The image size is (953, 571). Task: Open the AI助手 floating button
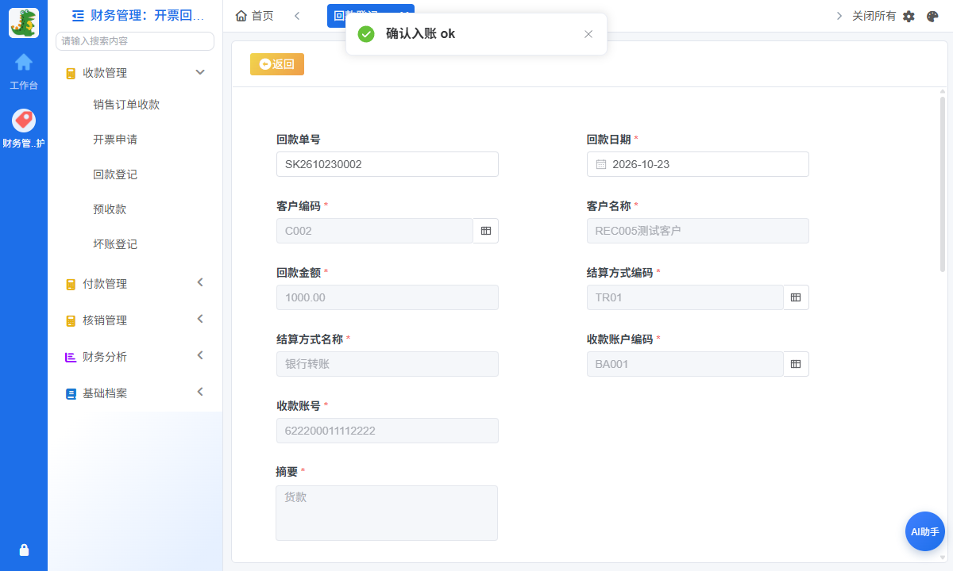pyautogui.click(x=925, y=531)
